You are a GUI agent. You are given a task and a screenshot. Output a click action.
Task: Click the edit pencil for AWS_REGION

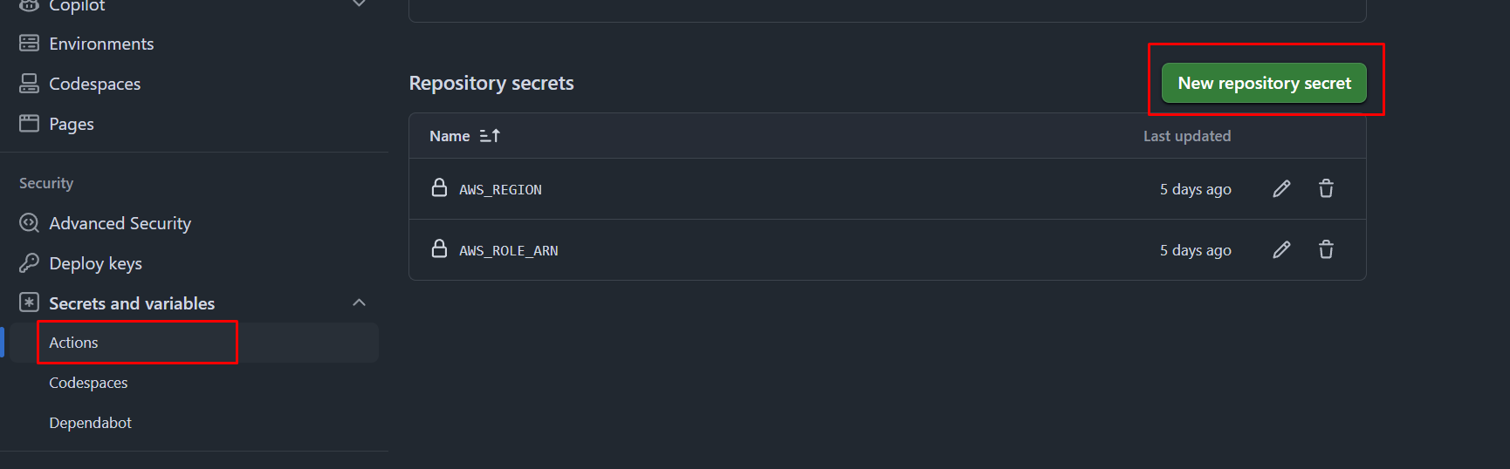(x=1281, y=189)
